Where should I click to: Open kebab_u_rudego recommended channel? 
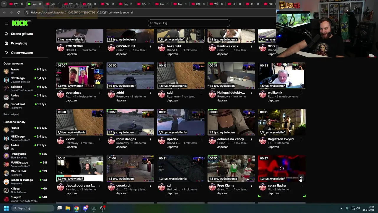pos(25,181)
